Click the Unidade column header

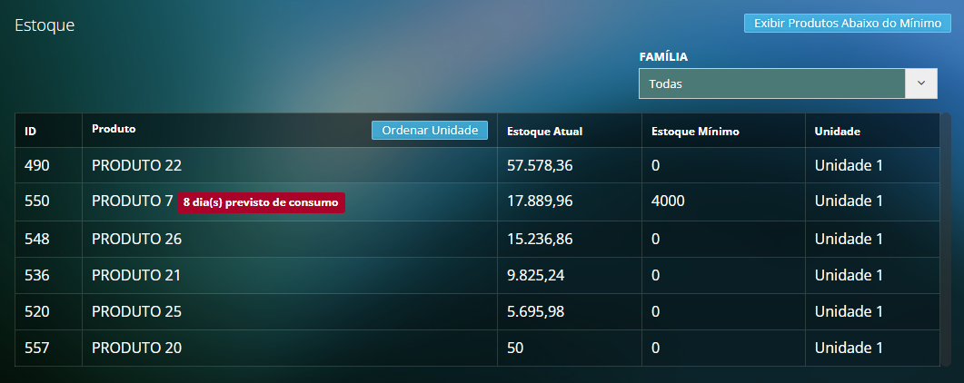pos(837,132)
